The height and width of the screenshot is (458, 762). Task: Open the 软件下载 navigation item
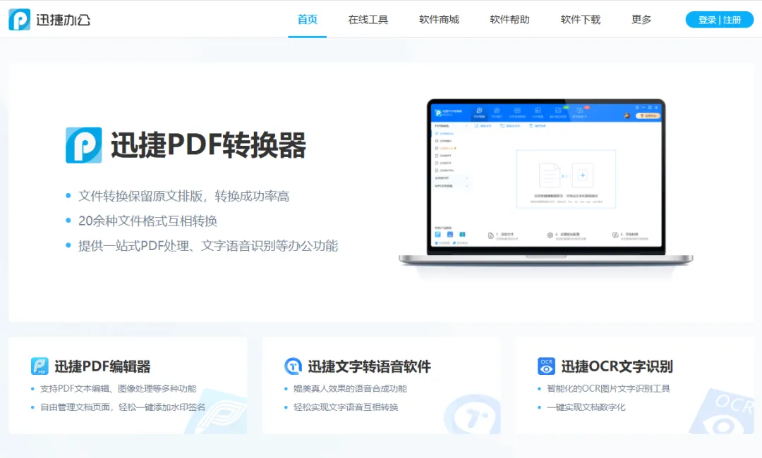click(581, 20)
